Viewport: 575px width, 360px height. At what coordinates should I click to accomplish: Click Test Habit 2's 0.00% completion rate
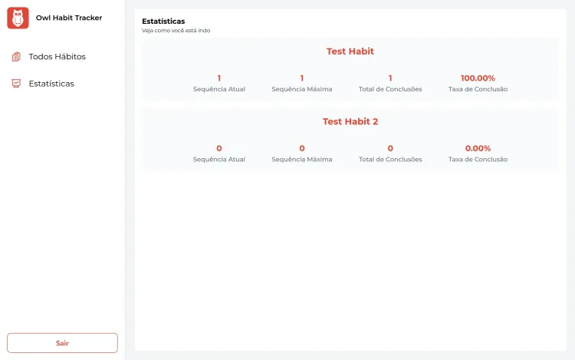coord(478,148)
